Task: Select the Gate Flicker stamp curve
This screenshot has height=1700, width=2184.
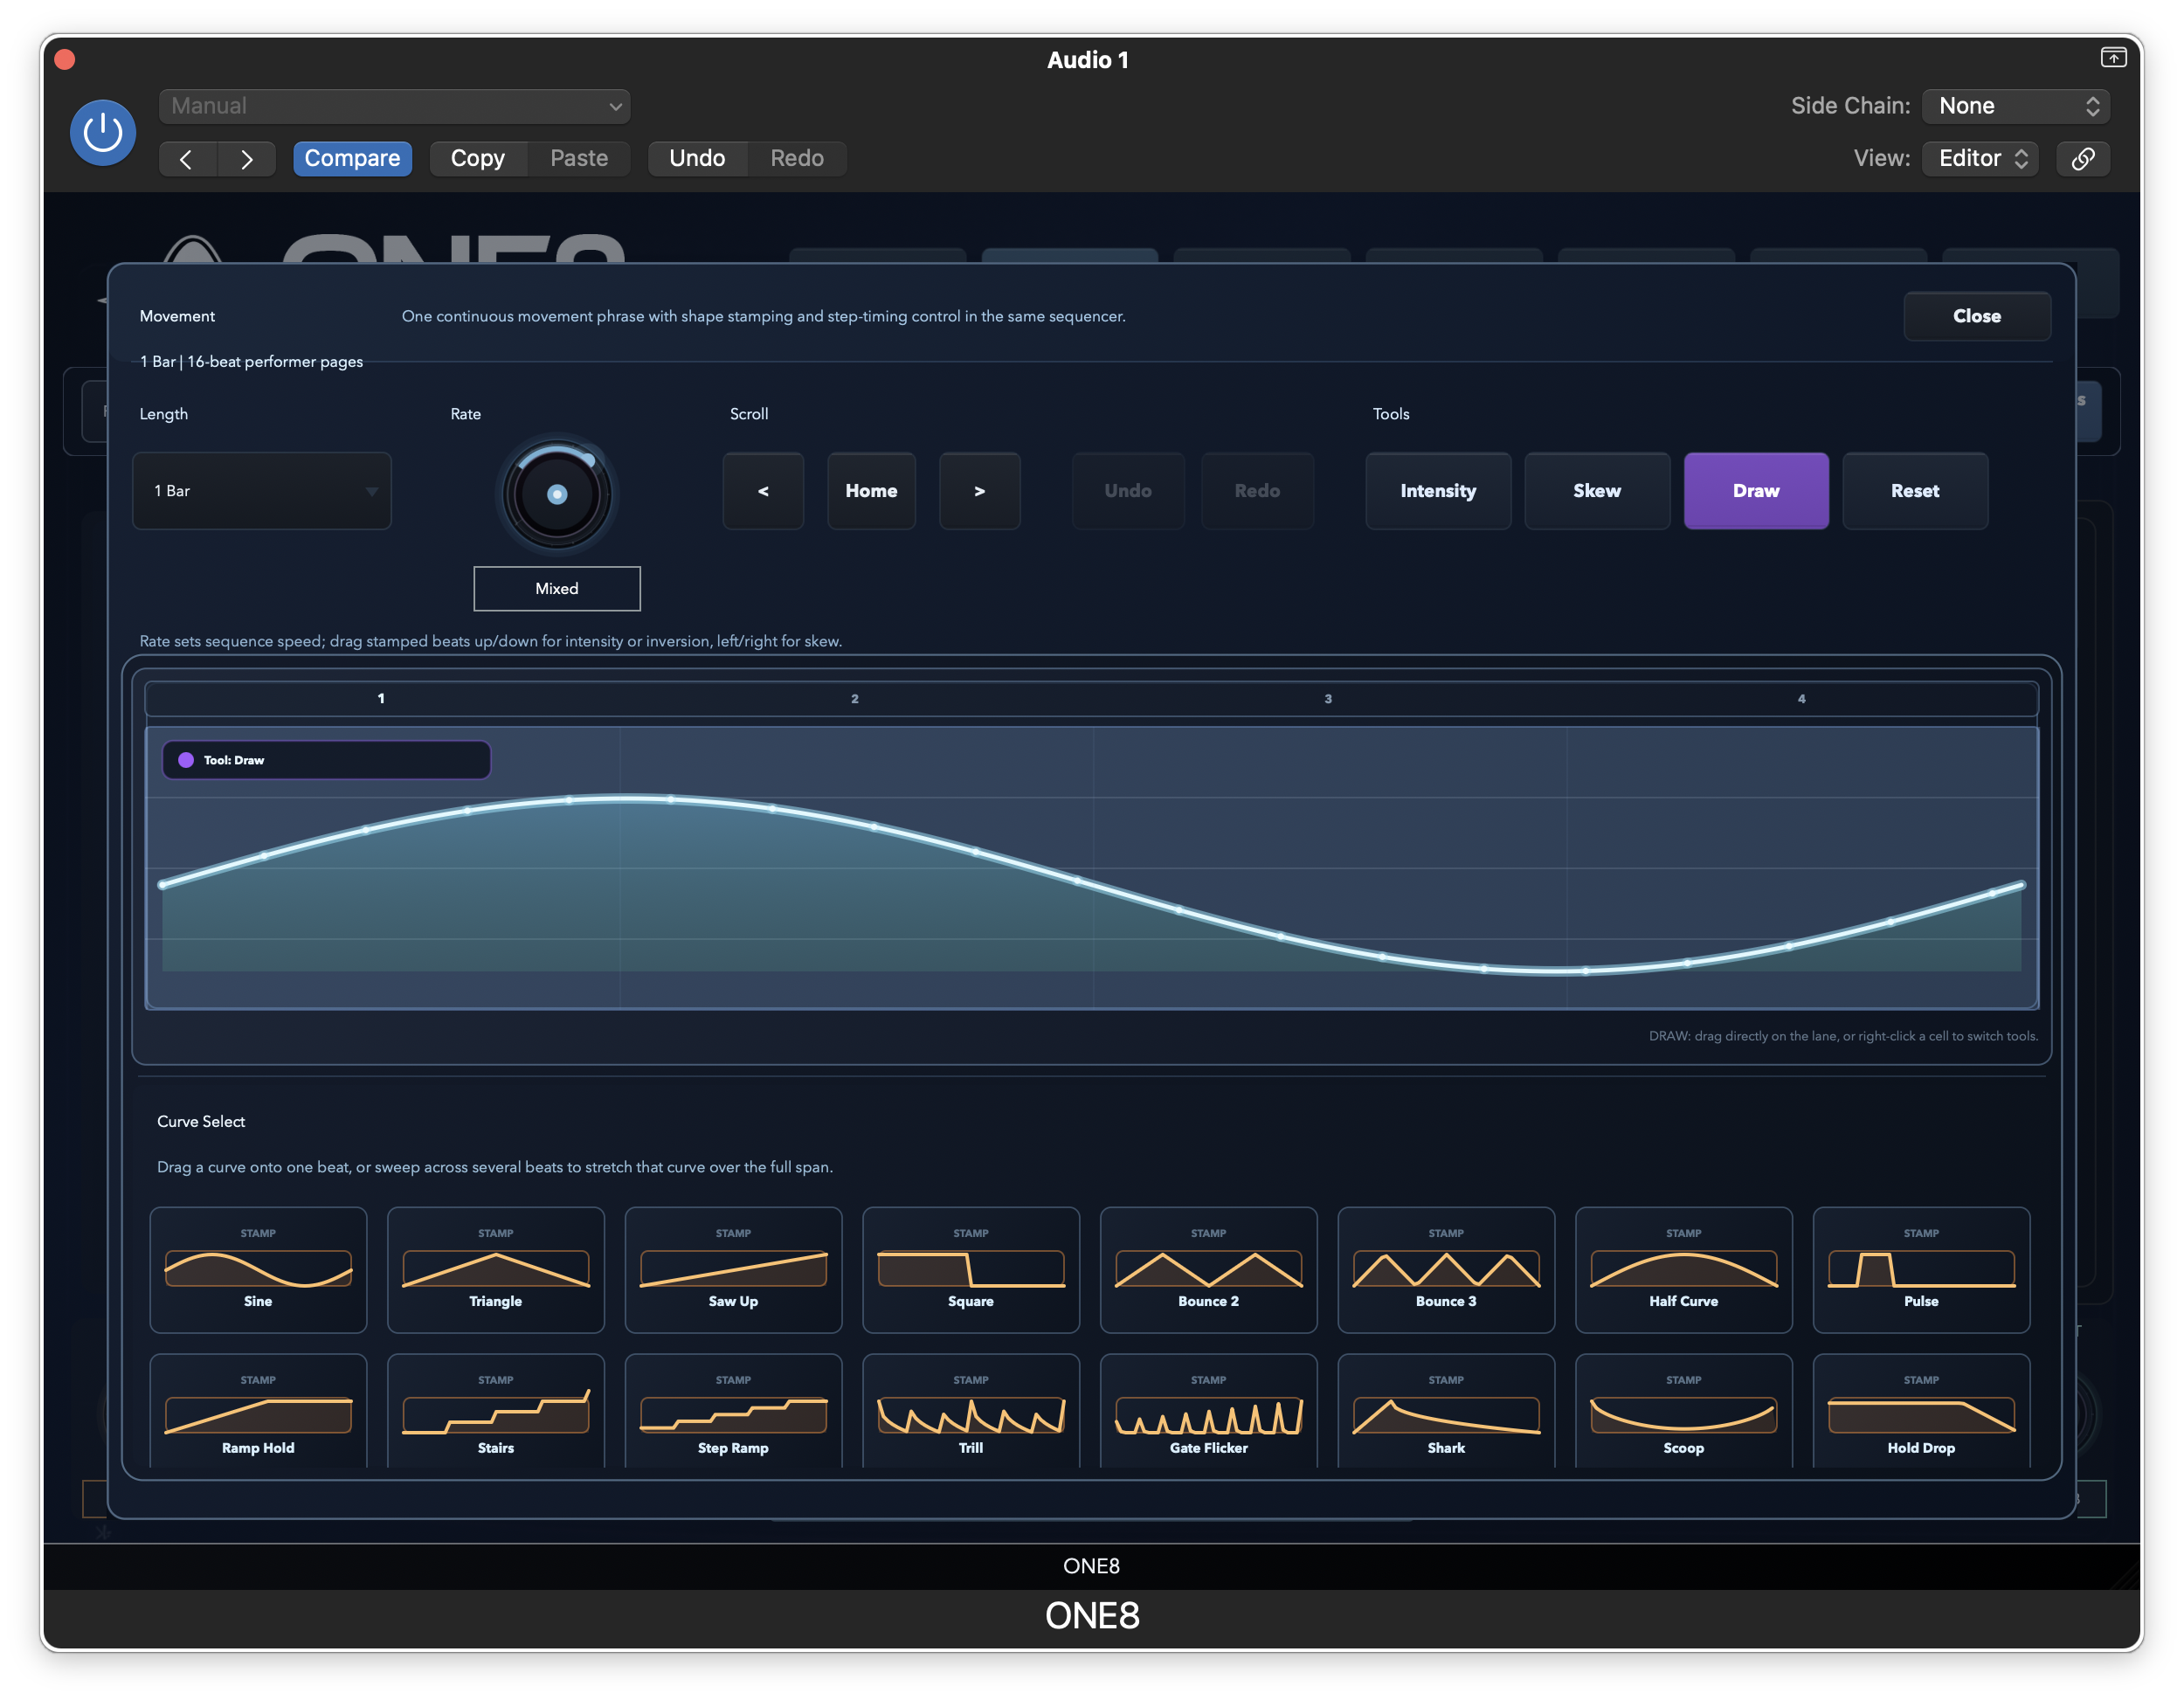Action: [1208, 1412]
